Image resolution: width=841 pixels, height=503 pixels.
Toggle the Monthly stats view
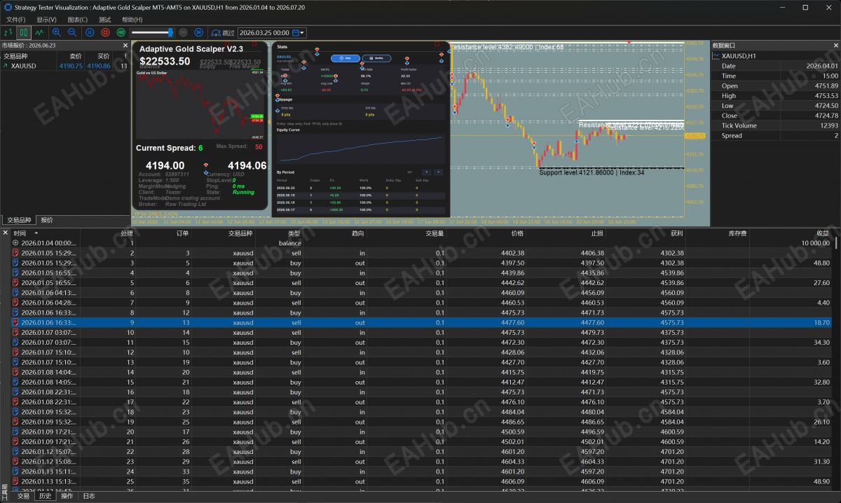[x=377, y=58]
